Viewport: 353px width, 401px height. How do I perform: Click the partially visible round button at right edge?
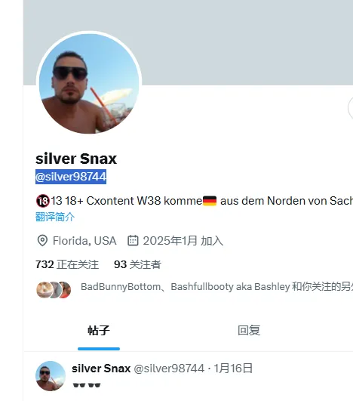351,108
